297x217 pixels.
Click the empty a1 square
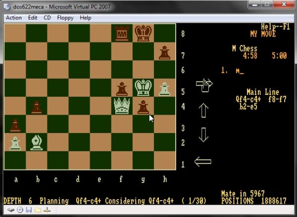pyautogui.click(x=15, y=161)
